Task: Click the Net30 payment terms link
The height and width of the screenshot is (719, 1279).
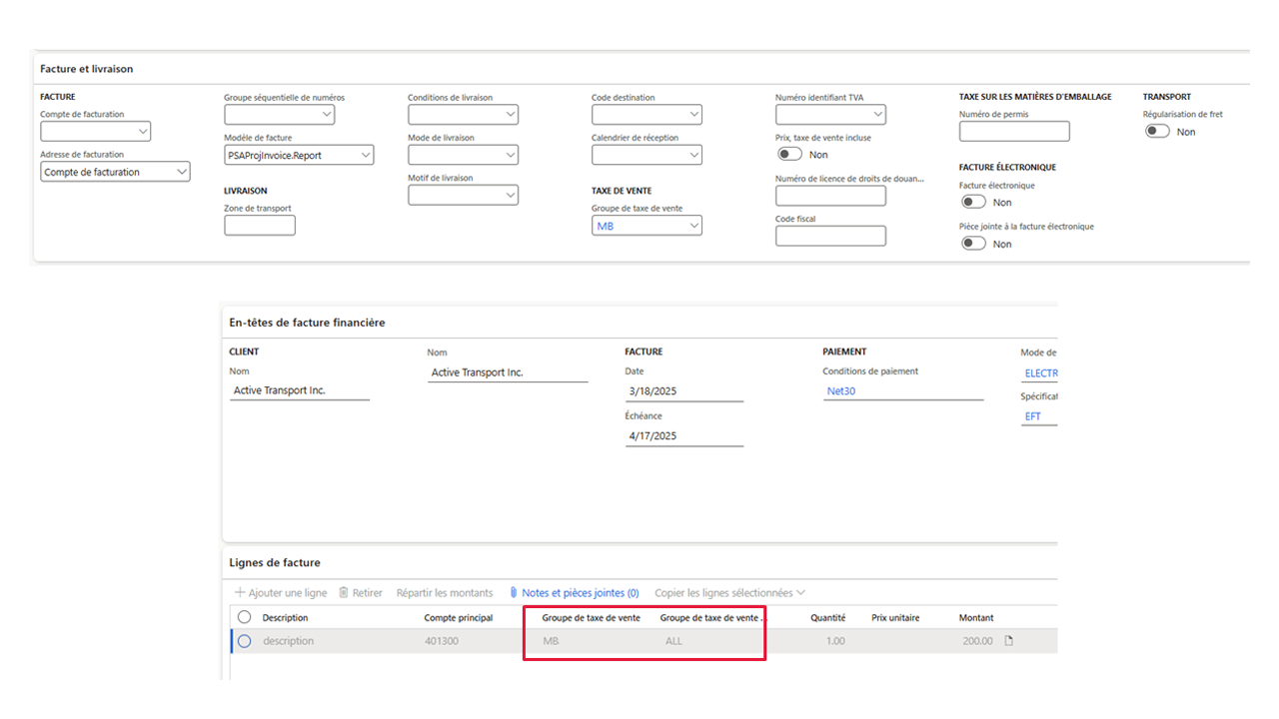Action: [840, 391]
